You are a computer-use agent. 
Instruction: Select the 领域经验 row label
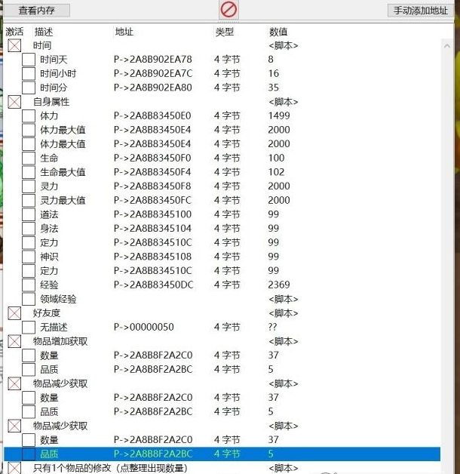pyautogui.click(x=58, y=299)
